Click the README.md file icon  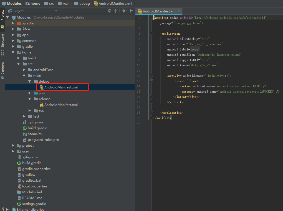pyautogui.click(x=19, y=198)
